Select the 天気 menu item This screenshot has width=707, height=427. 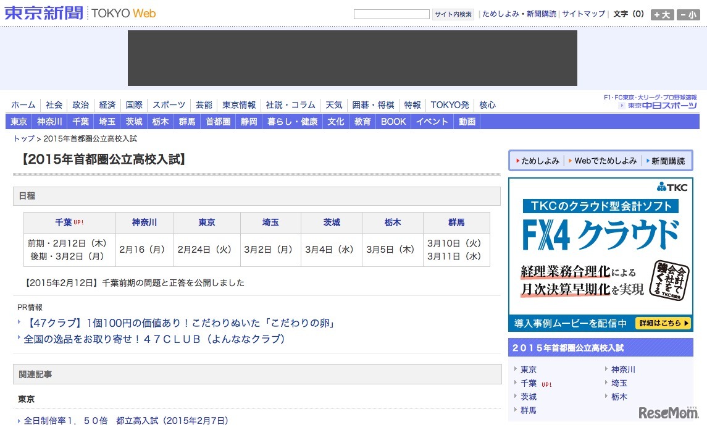pyautogui.click(x=333, y=105)
